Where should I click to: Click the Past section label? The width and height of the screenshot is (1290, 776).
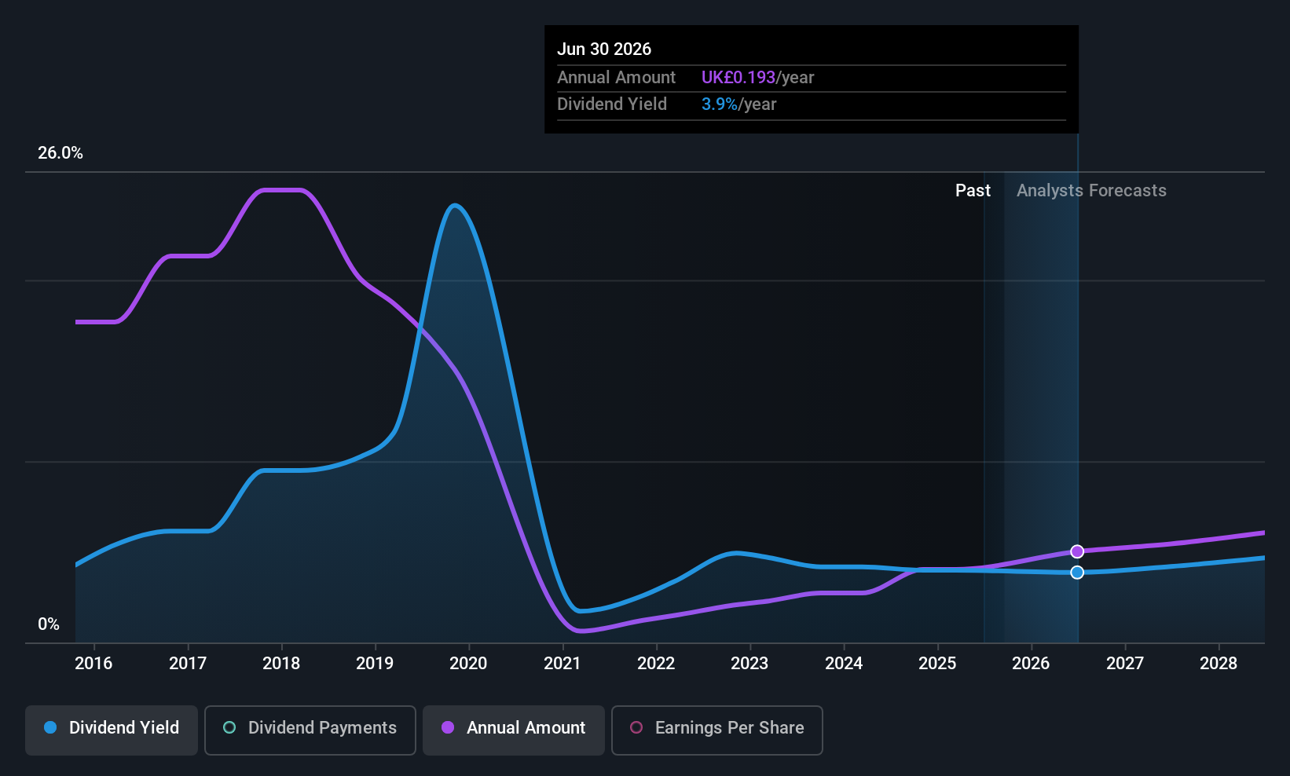click(973, 190)
